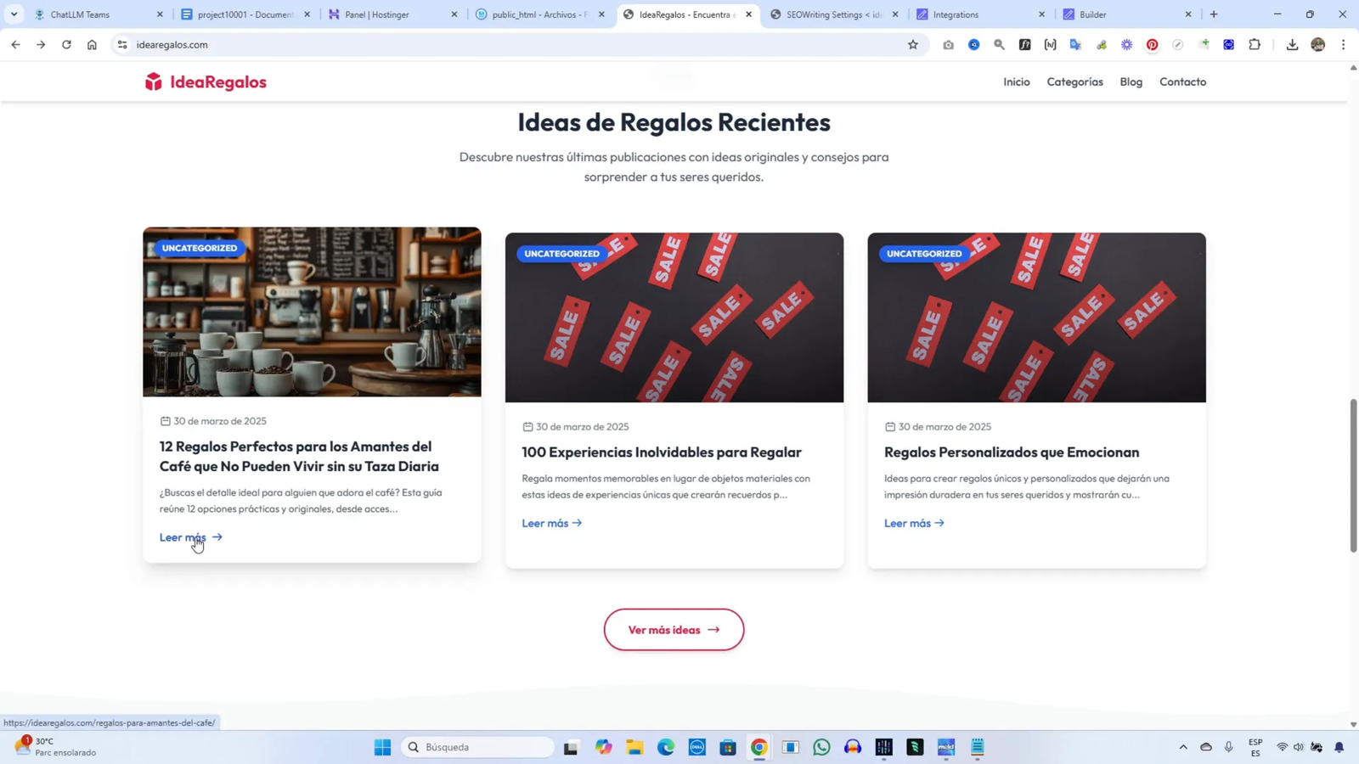The image size is (1359, 764).
Task: Open the Categorías navigation menu
Action: pos(1074,81)
